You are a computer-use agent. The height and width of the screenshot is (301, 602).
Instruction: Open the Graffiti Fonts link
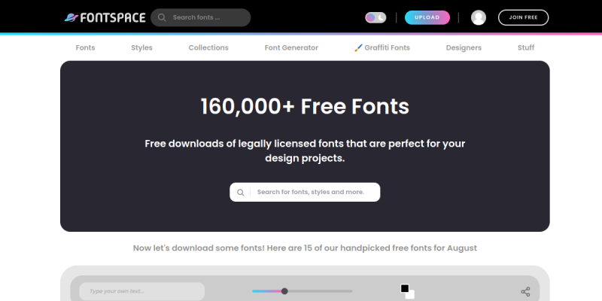pyautogui.click(x=382, y=47)
